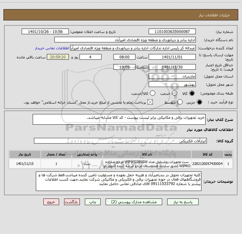Click the گروه کالا field ابزارآلات الکتریکی
The width and height of the screenshot is (242, 234).
(x=120, y=141)
